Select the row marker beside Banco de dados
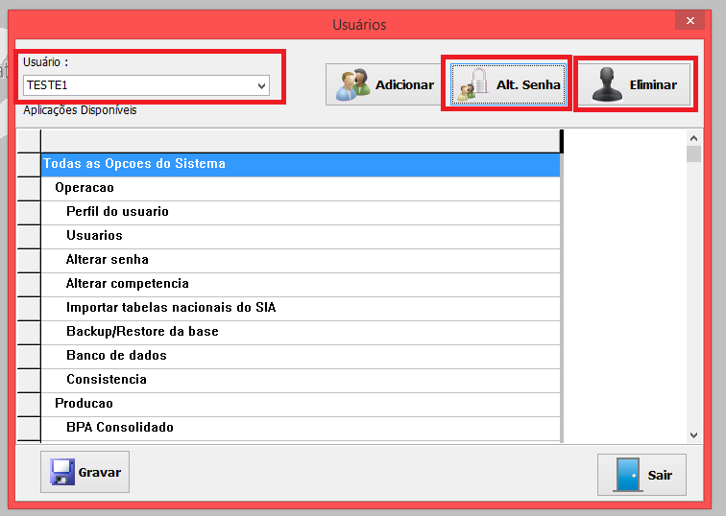 tap(29, 356)
